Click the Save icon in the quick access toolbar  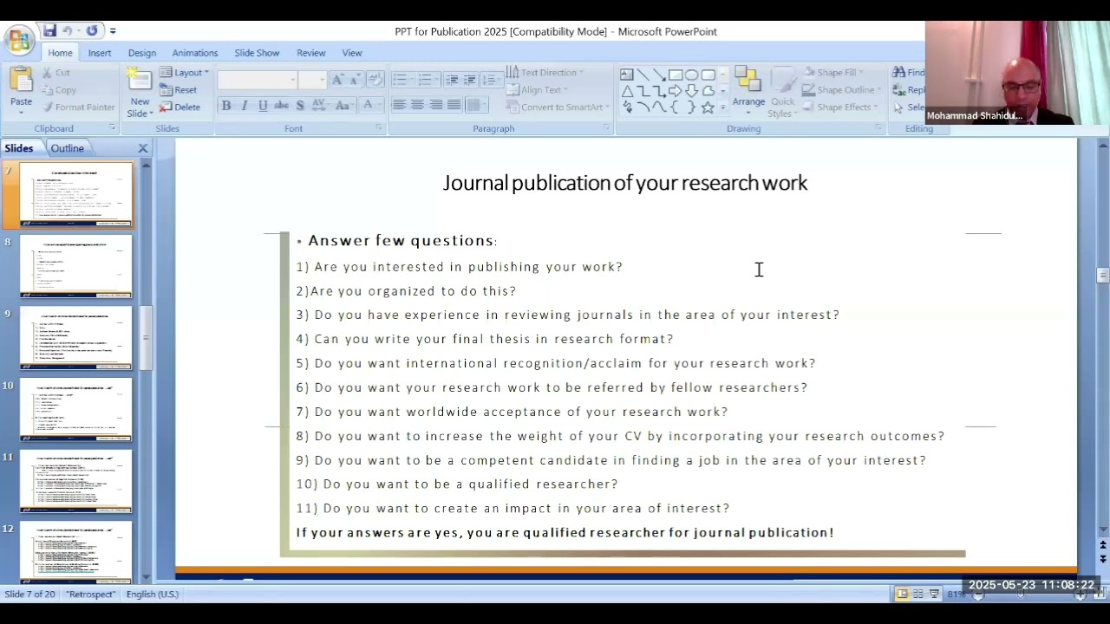coord(49,31)
